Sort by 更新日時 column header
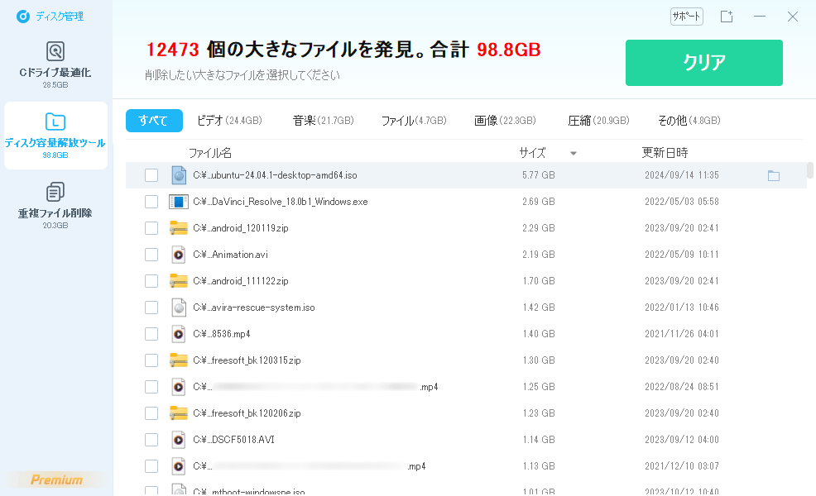This screenshot has width=816, height=496. click(x=665, y=153)
